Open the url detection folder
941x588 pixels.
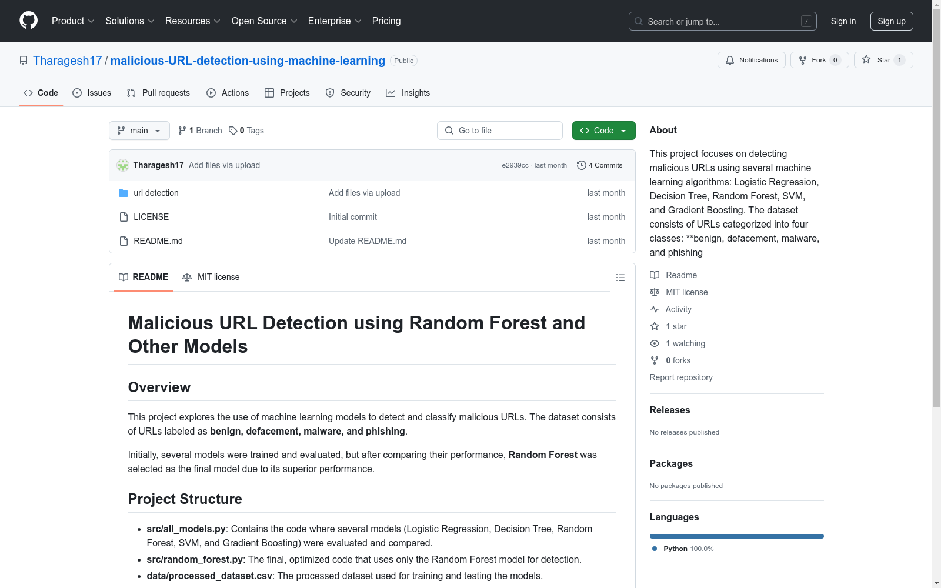point(156,193)
